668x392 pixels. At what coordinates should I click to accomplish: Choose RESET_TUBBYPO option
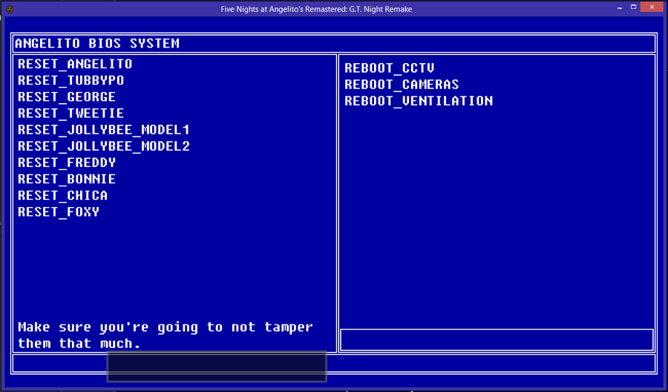pyautogui.click(x=71, y=80)
